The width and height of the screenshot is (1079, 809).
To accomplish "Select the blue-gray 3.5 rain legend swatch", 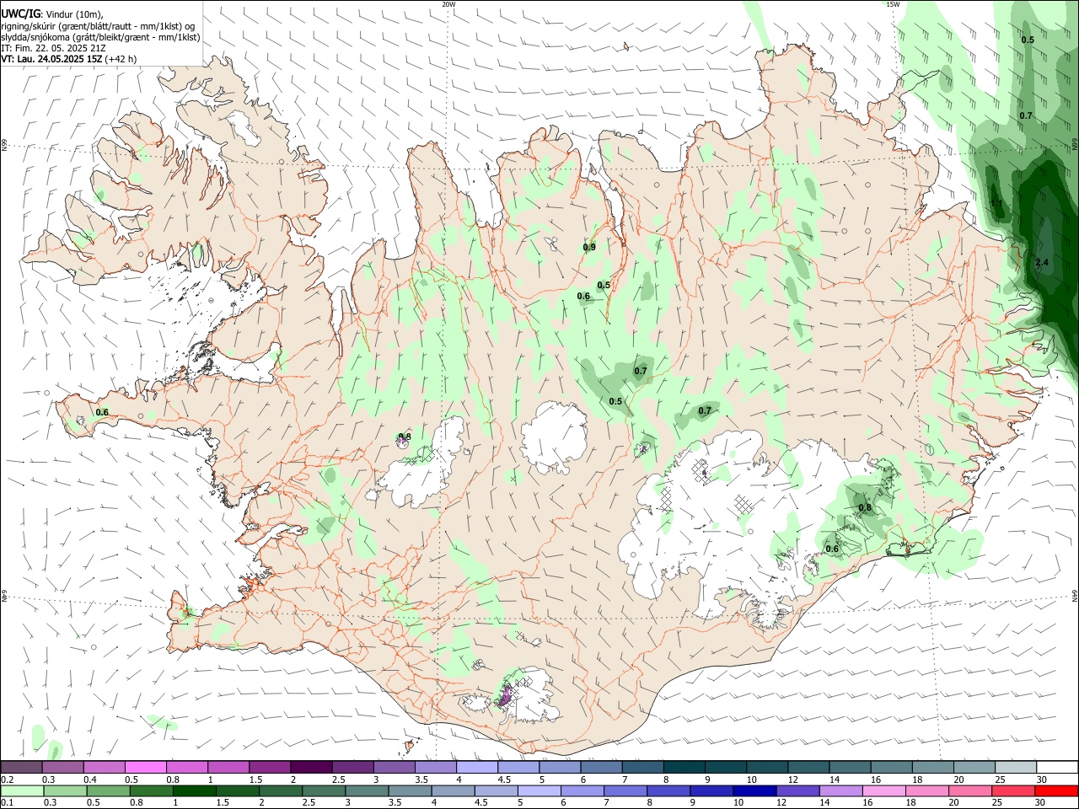I will [410, 790].
